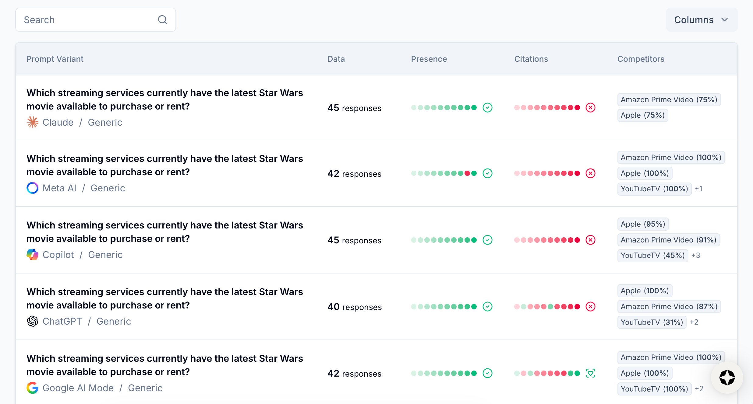
Task: Open the ChatGPT prompt variant question
Action: point(165,298)
